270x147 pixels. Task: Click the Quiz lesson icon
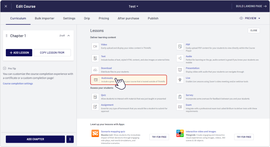95,97
